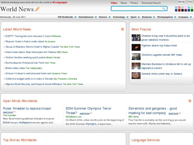Click The Guardian source label

pos(10,115)
